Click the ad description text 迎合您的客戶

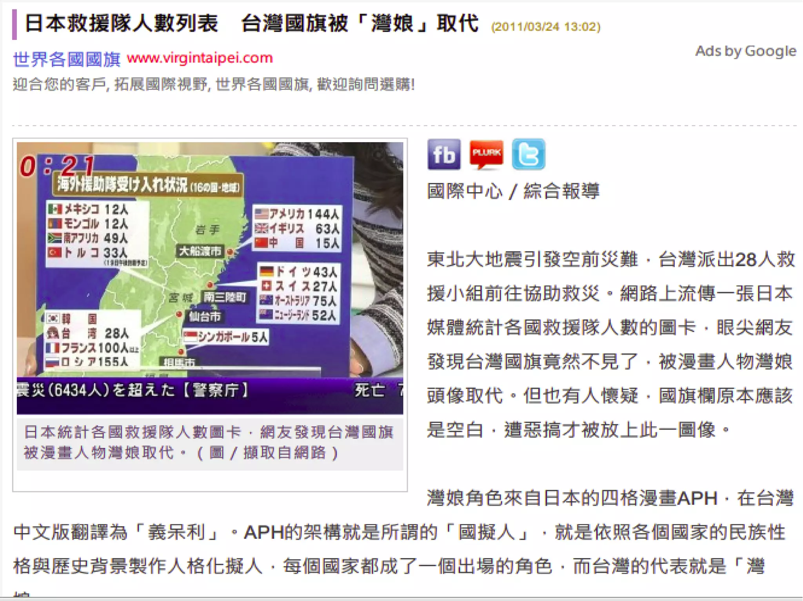[x=214, y=84]
